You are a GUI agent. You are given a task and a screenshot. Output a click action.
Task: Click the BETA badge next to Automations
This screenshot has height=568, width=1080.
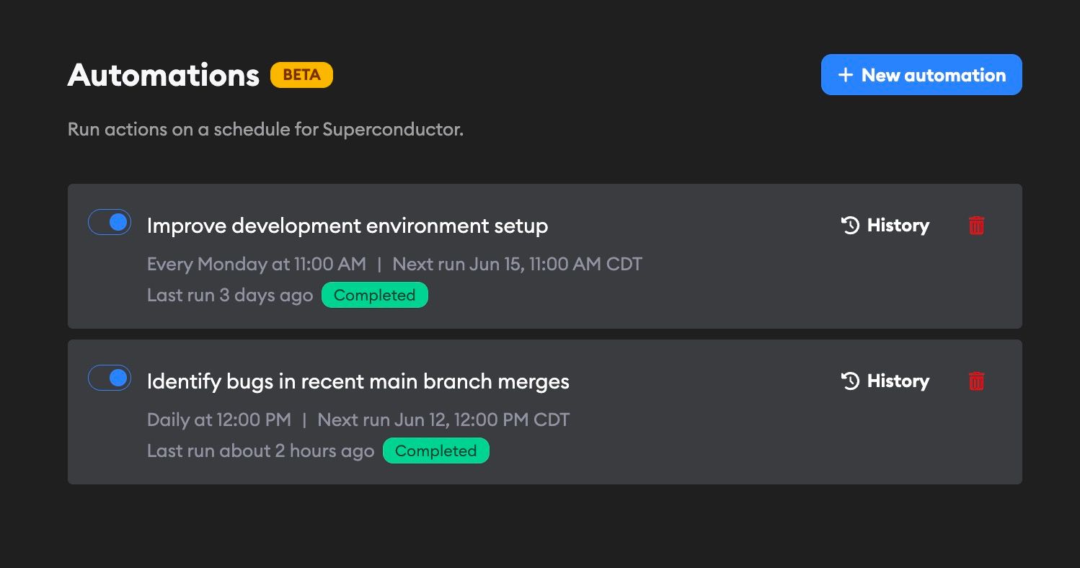[x=301, y=75]
